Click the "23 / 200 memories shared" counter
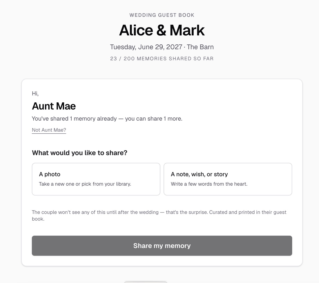319x283 pixels. (x=162, y=59)
